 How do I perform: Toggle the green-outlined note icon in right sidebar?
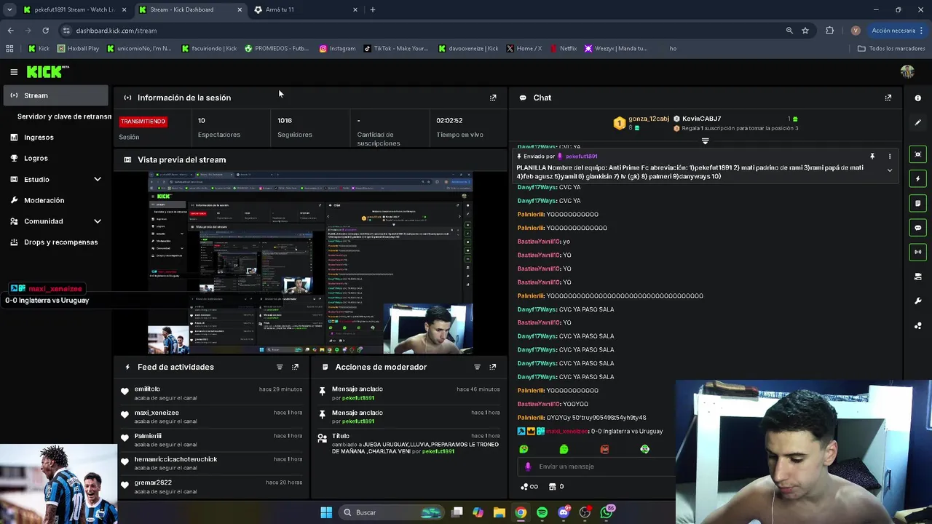click(917, 203)
